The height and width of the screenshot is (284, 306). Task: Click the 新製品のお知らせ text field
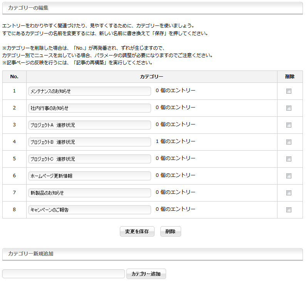click(x=90, y=193)
